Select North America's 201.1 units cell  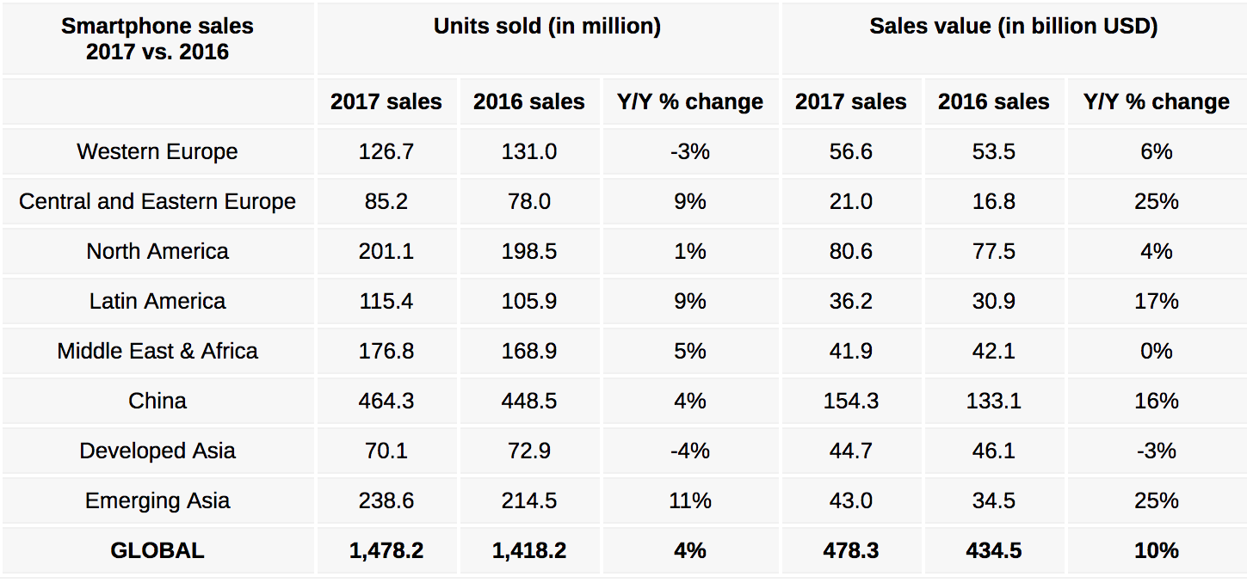point(386,252)
